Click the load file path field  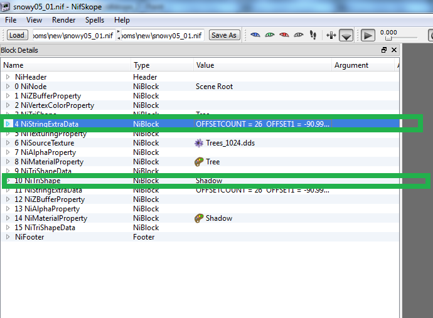(73, 35)
